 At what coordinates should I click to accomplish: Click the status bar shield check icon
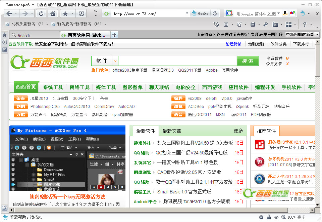pos(261,217)
